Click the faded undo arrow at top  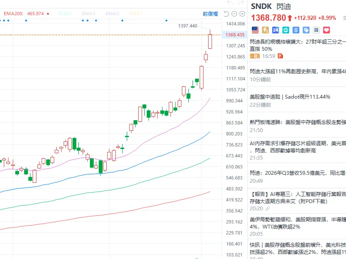[230, 3]
